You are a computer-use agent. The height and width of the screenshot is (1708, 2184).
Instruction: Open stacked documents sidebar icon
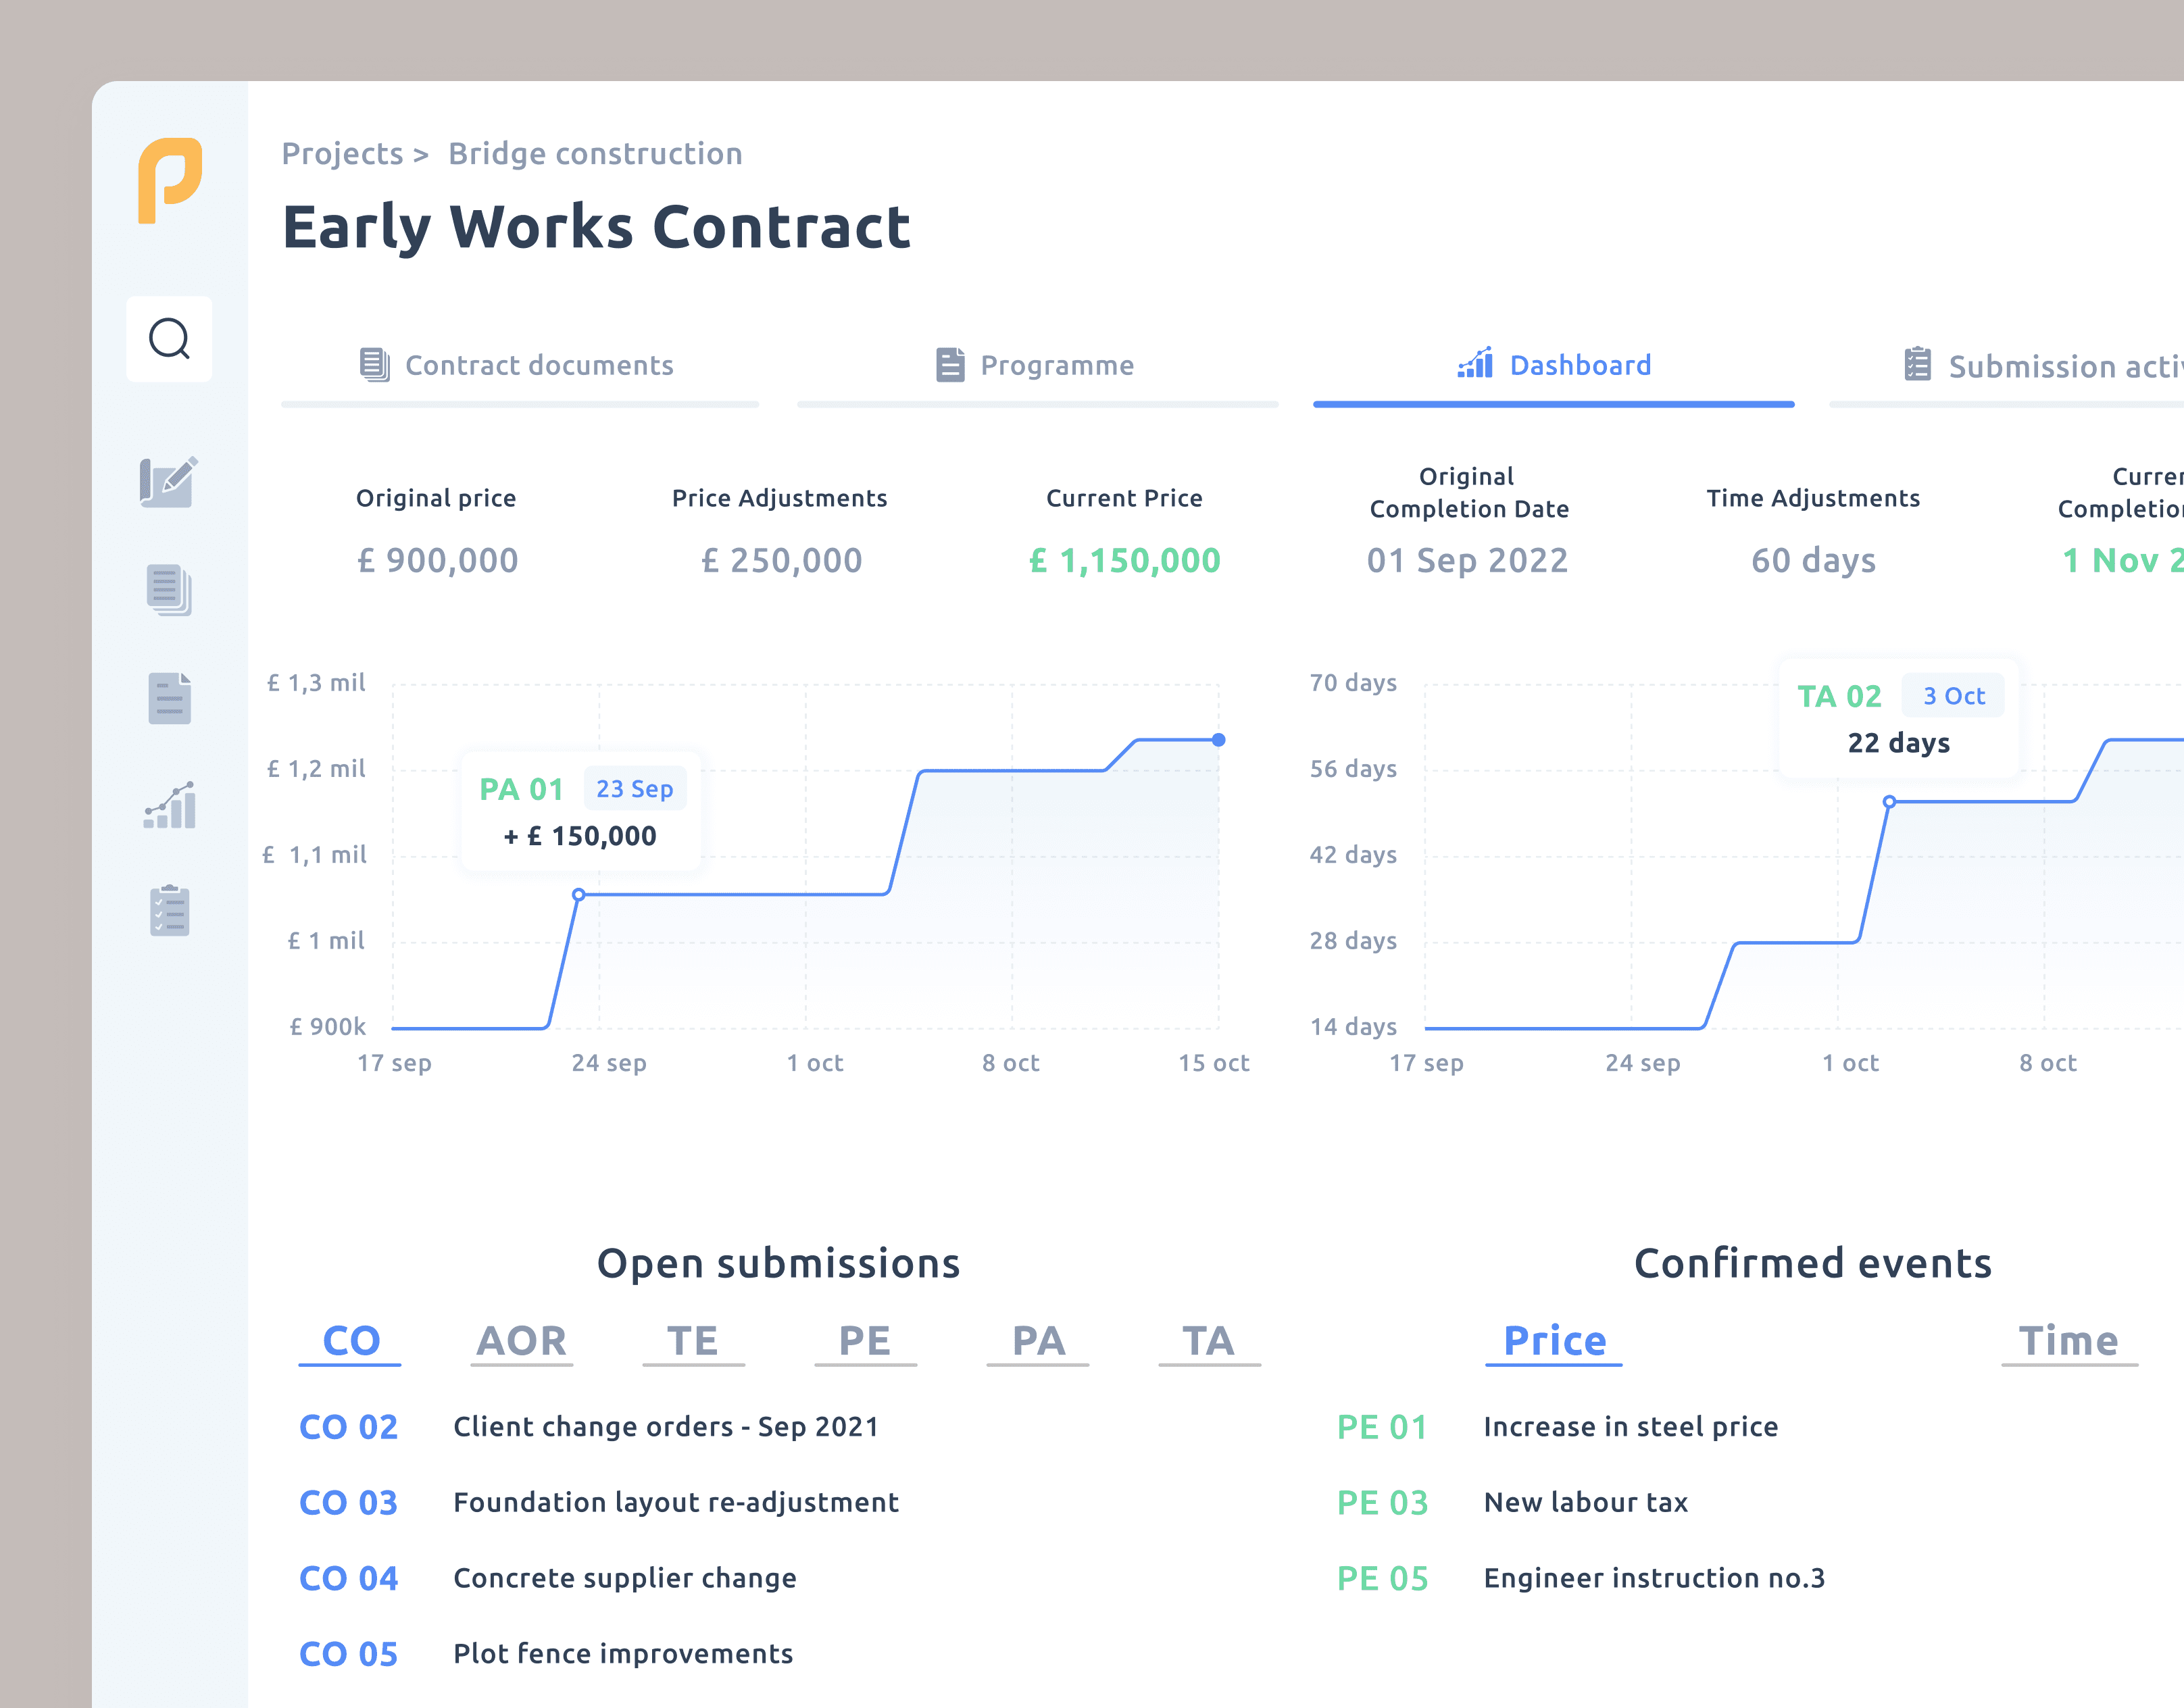169,590
